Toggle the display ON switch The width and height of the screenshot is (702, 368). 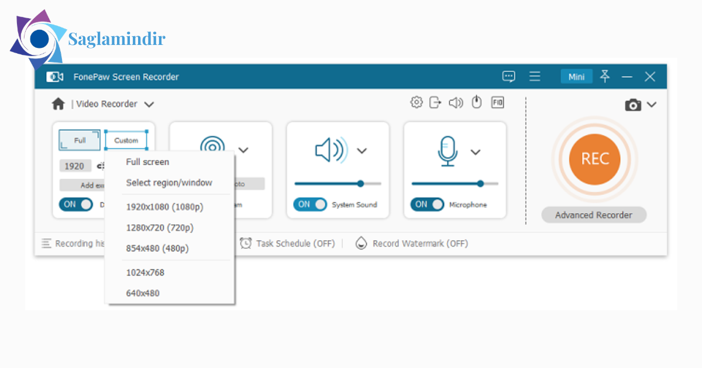coord(76,204)
